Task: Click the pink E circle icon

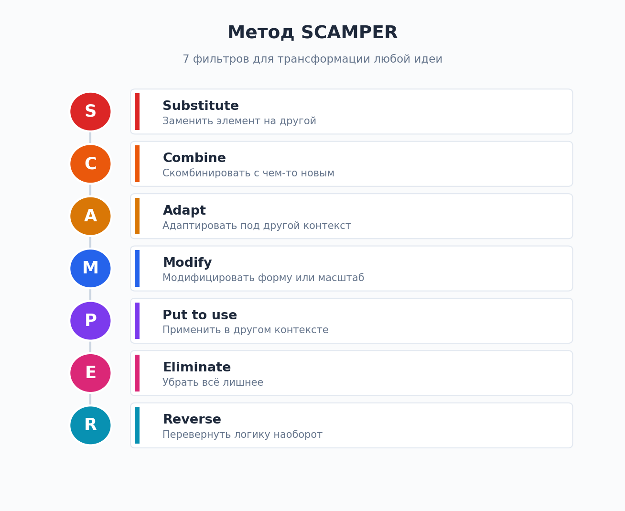Action: coord(90,373)
